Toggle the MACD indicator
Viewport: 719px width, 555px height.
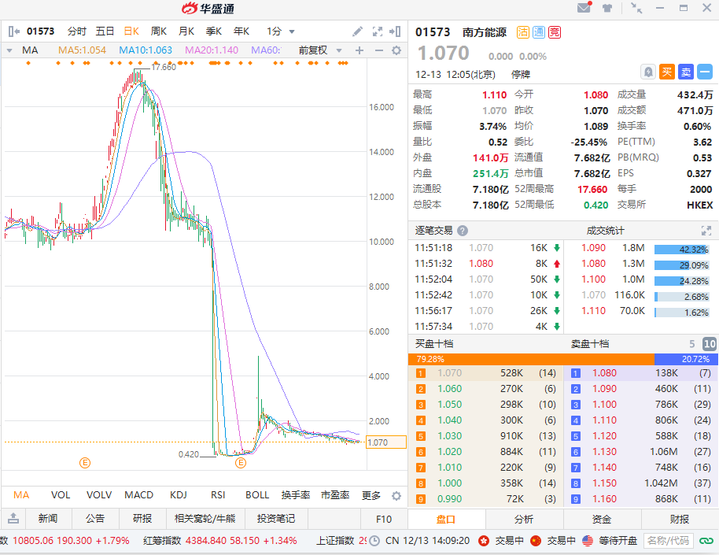(x=139, y=495)
